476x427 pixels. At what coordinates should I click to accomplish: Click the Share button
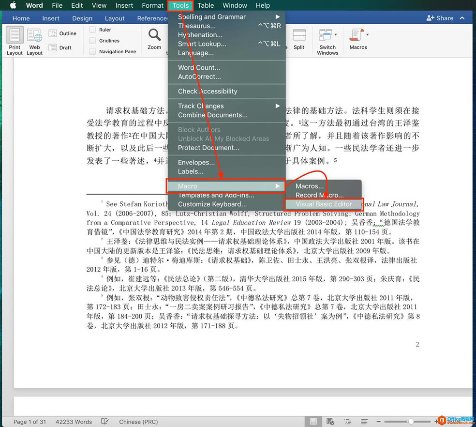click(x=440, y=18)
